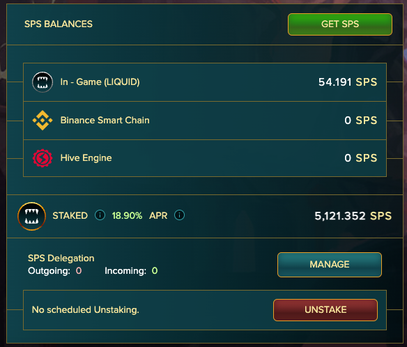Click the Incoming delegation value
The image size is (407, 347).
(x=155, y=270)
